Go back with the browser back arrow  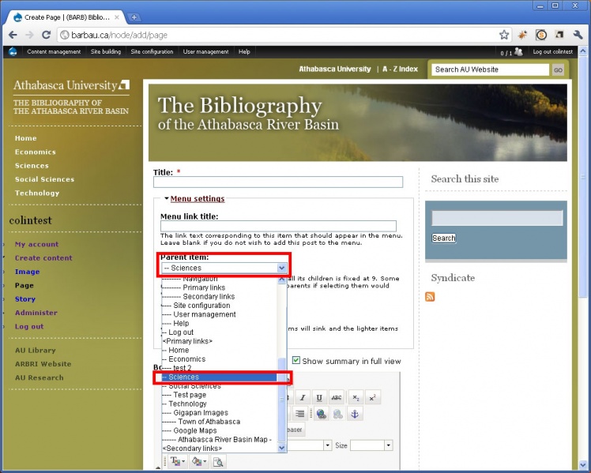pos(13,35)
